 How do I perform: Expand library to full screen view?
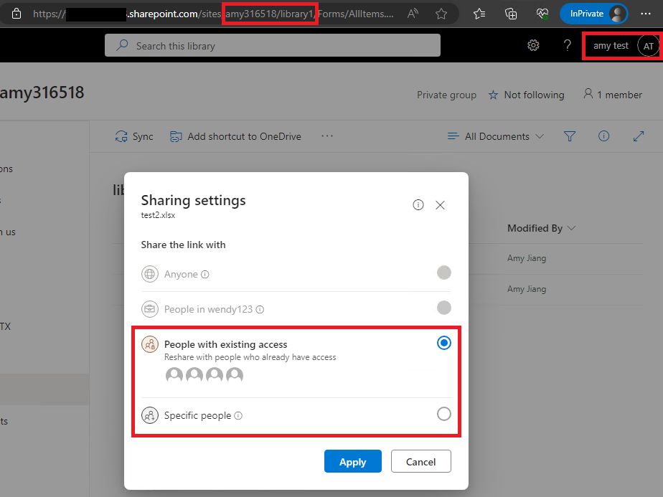[x=639, y=136]
